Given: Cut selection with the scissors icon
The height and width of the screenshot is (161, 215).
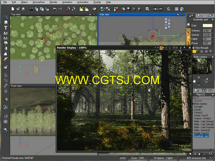Looking at the screenshot, I should [31, 9].
